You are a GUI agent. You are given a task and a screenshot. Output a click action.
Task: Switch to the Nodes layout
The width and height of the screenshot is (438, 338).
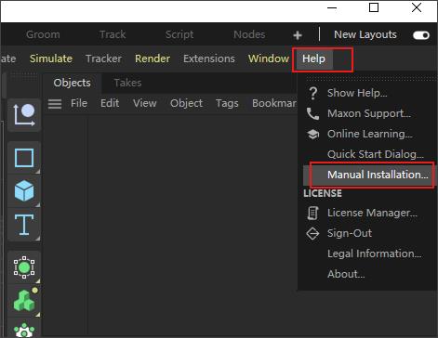tap(249, 34)
